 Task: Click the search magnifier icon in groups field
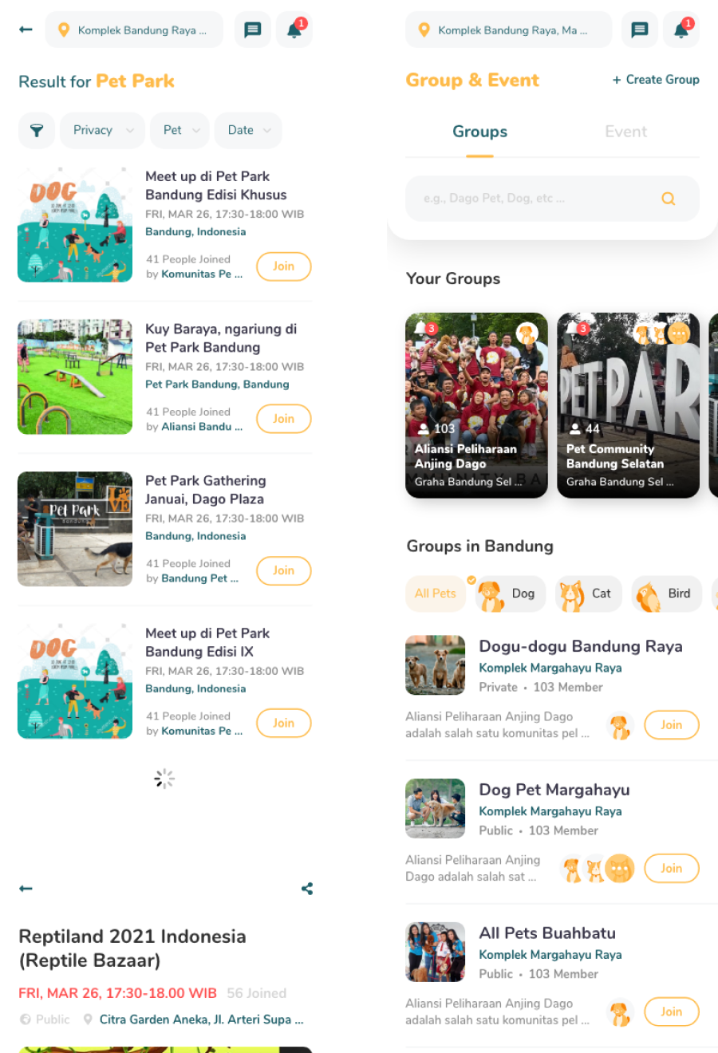669,199
